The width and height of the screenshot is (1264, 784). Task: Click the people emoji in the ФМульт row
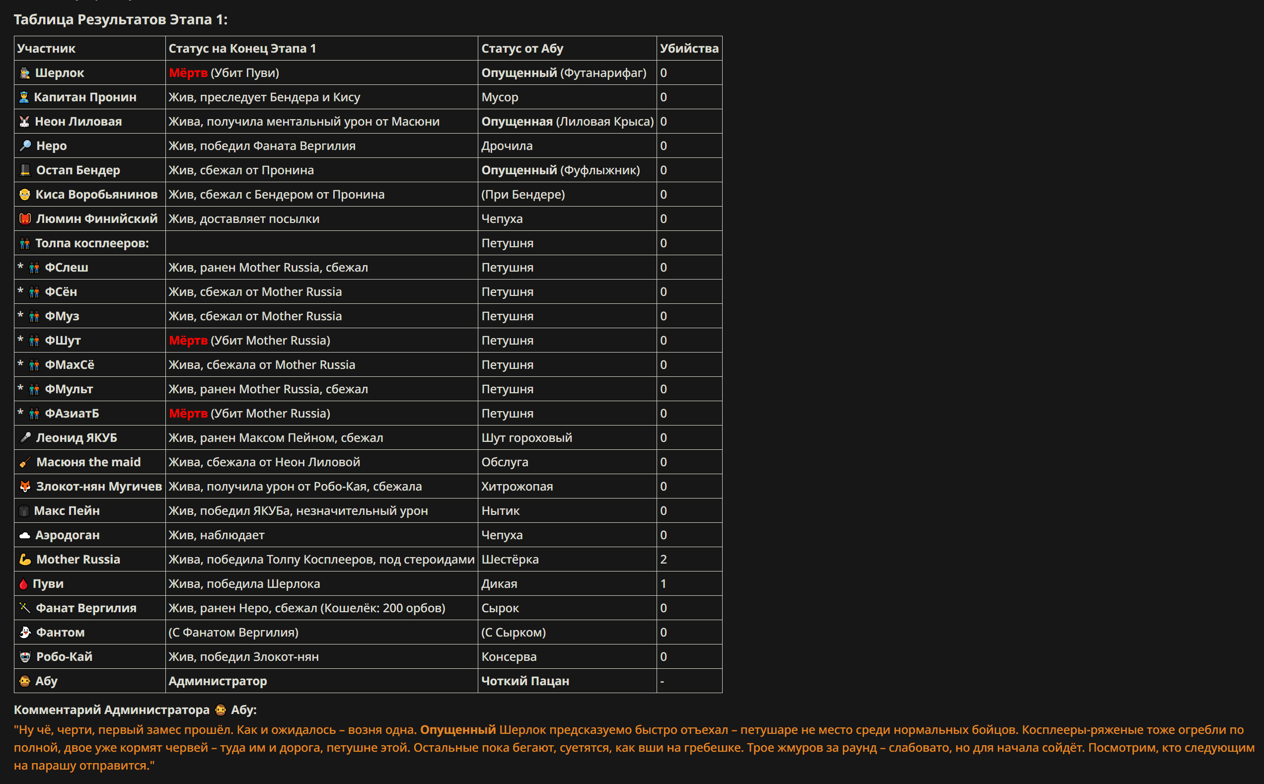click(34, 389)
